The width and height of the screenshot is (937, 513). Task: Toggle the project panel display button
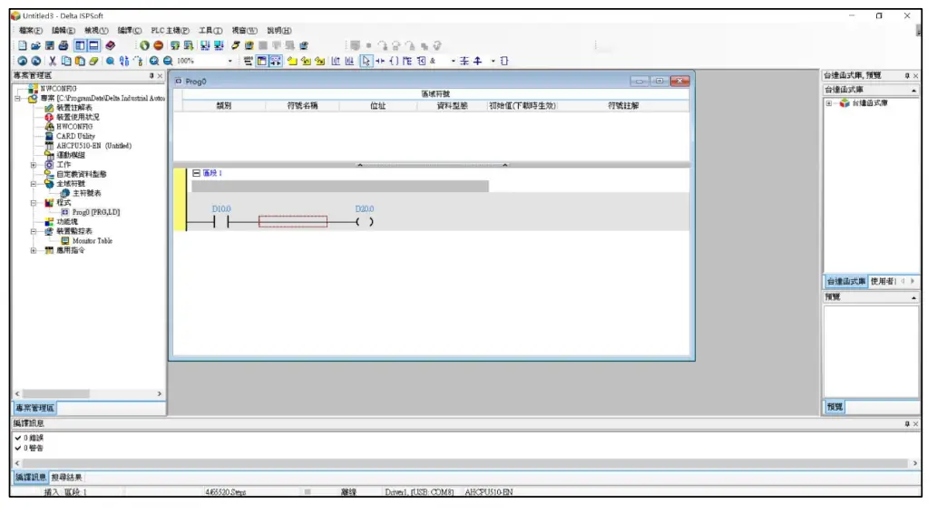click(80, 45)
